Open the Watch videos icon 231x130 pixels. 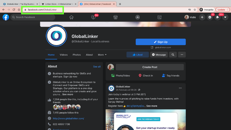[93, 17]
